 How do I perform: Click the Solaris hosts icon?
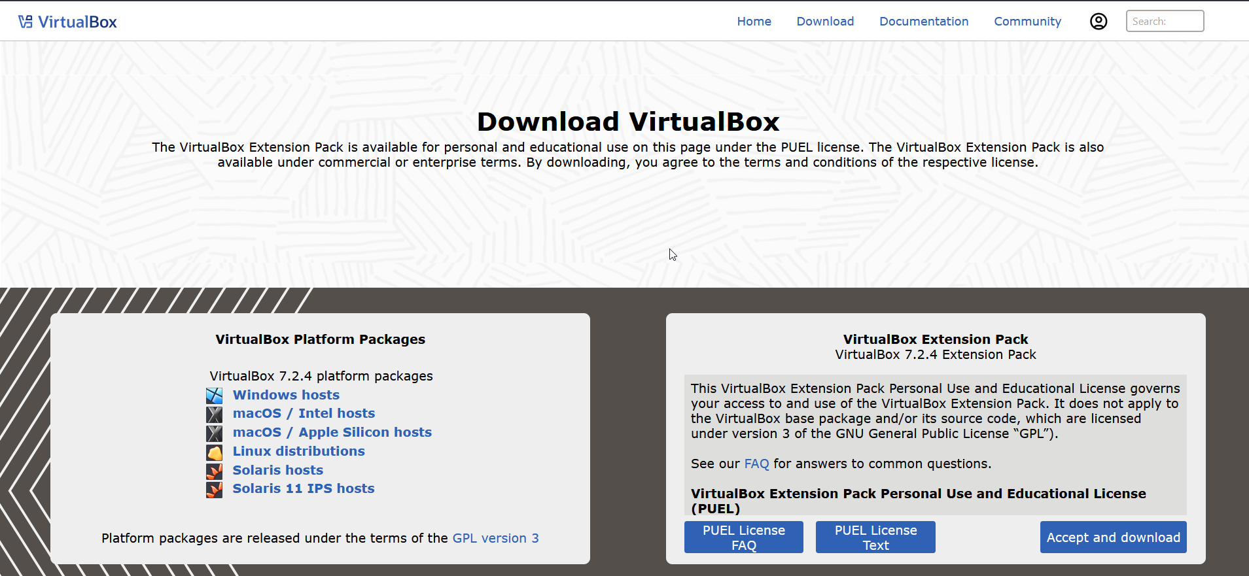(215, 471)
